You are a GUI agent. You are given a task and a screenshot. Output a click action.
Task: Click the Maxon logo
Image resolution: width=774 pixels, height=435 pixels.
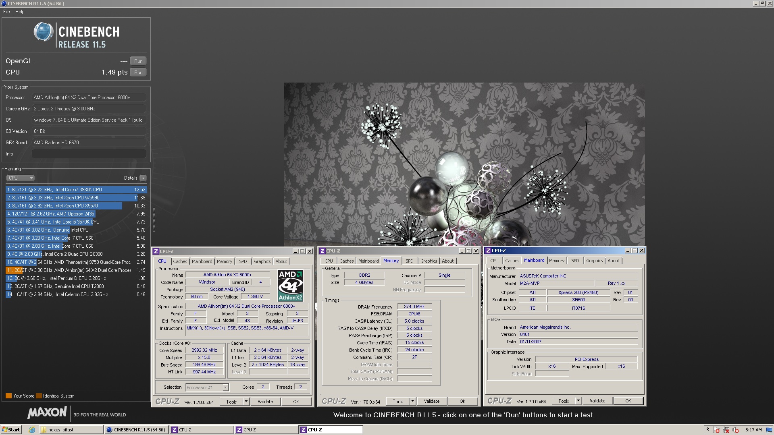click(x=47, y=412)
